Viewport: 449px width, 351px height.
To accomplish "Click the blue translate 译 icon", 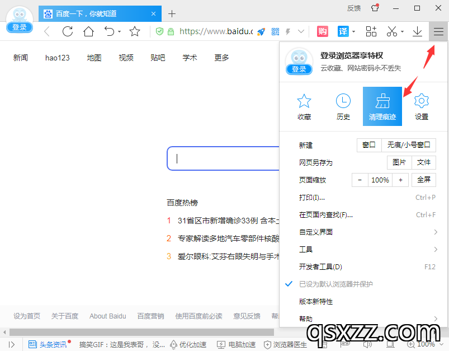I will (x=343, y=31).
